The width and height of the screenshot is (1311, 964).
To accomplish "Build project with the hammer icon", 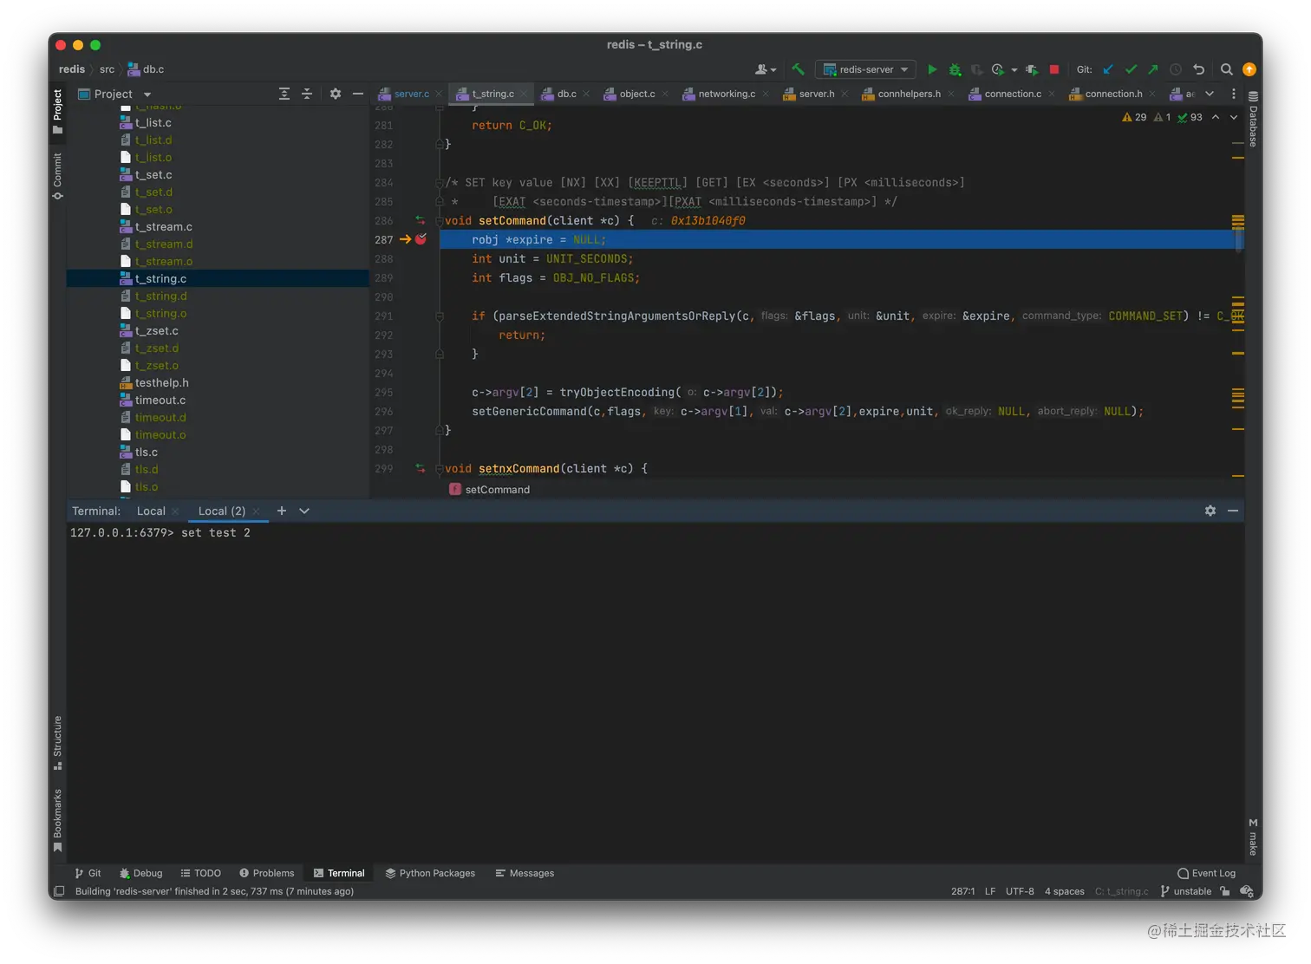I will (798, 69).
